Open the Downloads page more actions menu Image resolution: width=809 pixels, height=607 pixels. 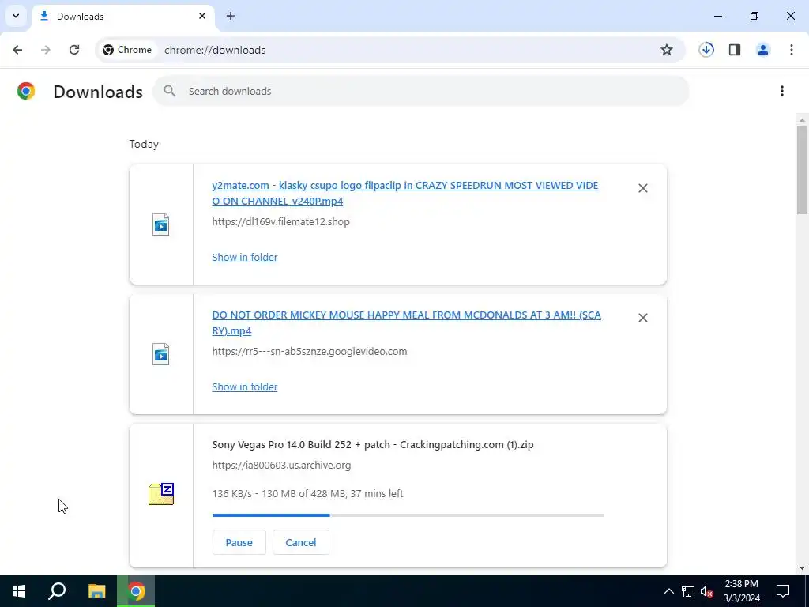782,92
